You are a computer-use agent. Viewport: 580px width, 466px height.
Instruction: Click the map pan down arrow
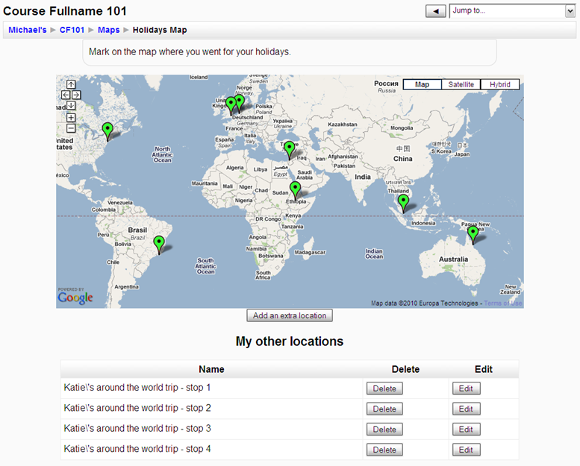tap(71, 105)
